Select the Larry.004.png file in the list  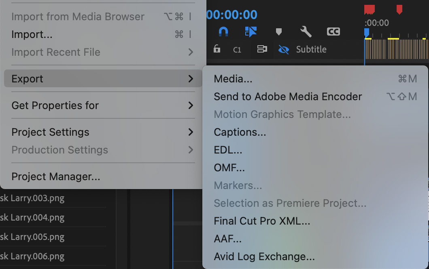[x=32, y=217]
